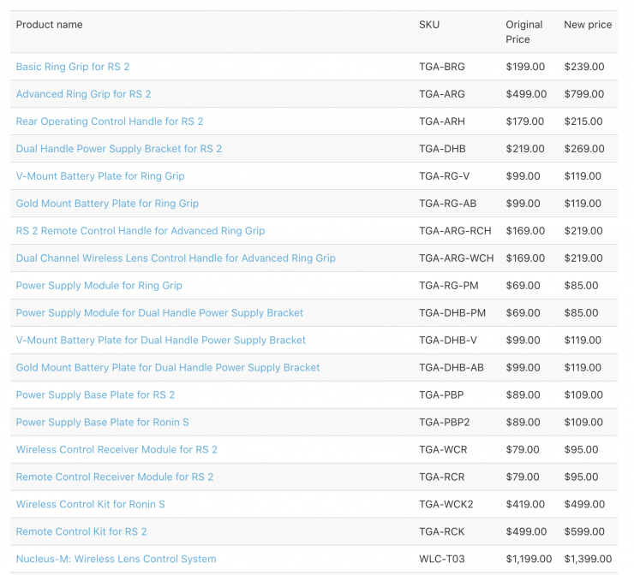Select Remote Control Kit for RS 2
The width and height of the screenshot is (634, 575).
click(x=81, y=532)
